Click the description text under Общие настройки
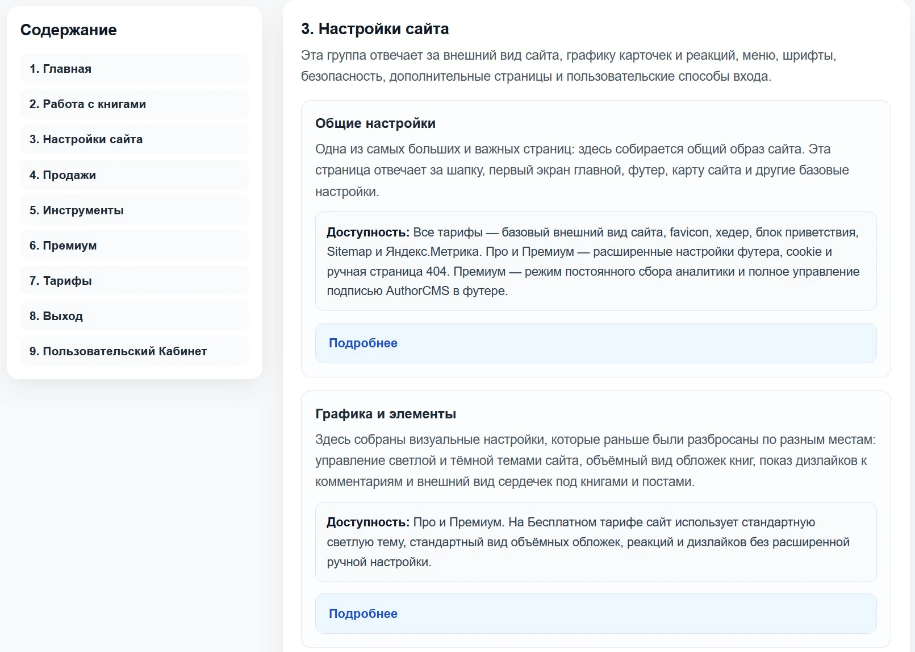The height and width of the screenshot is (652, 915). pyautogui.click(x=582, y=170)
